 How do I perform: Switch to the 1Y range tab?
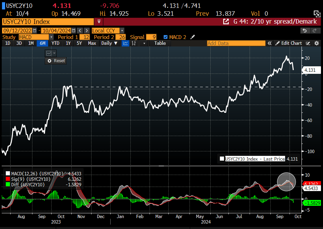68,43
